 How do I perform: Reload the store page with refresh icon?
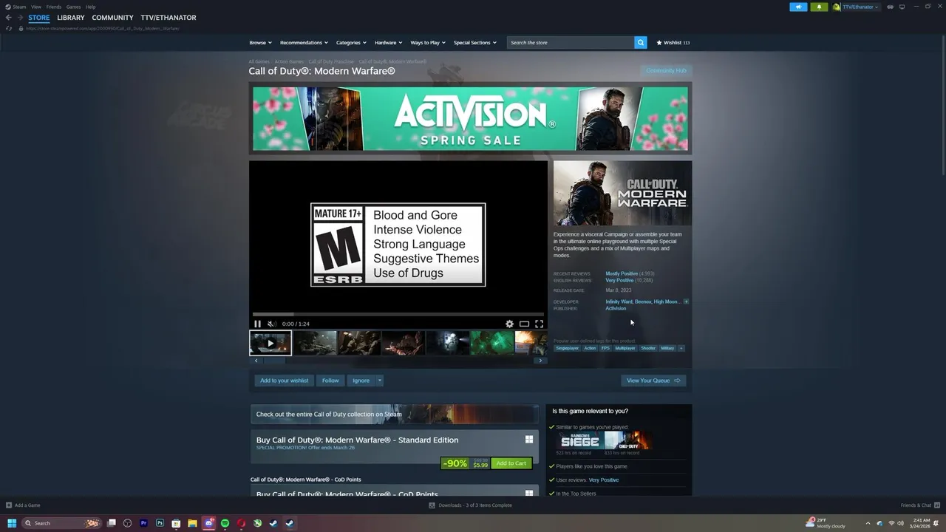[x=9, y=28]
